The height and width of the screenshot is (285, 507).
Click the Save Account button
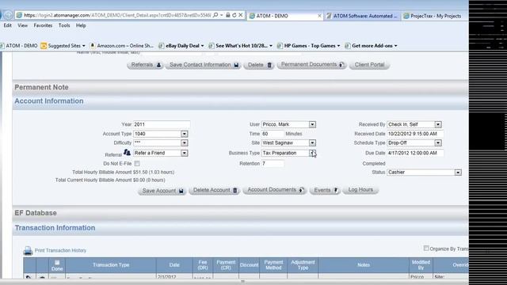point(162,191)
